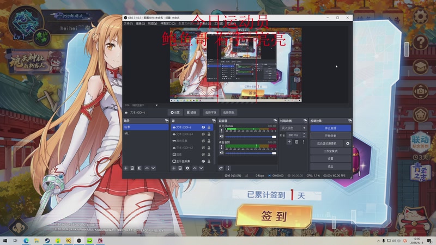Remove selected source with trash icon
This screenshot has height=245, width=436.
click(x=180, y=168)
